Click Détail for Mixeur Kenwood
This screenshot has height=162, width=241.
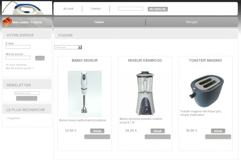tap(158, 131)
